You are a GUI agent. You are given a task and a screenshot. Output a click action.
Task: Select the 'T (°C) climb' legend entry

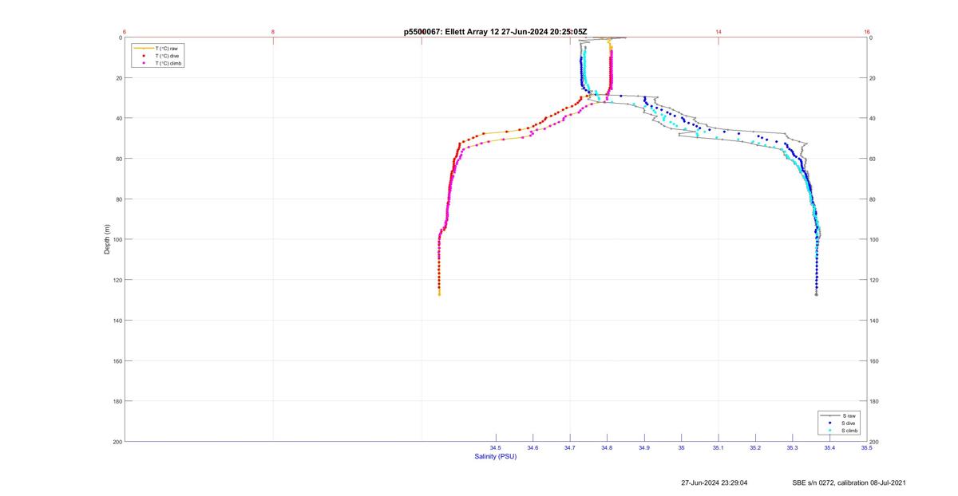[158, 63]
